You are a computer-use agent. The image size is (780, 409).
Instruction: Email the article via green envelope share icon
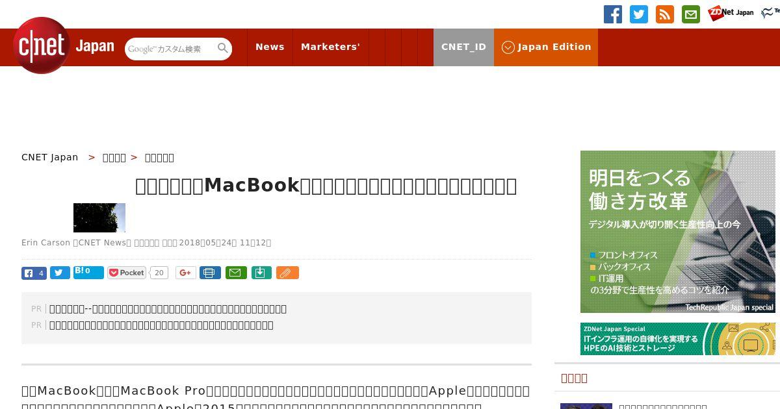coord(236,273)
